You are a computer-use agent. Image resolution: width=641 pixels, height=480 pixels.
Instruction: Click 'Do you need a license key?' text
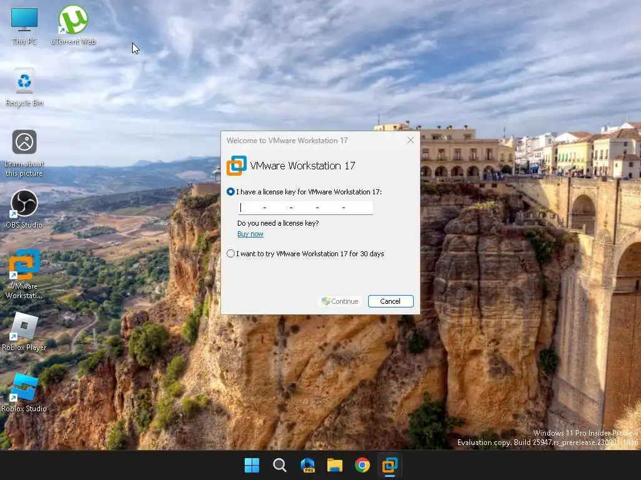(278, 223)
